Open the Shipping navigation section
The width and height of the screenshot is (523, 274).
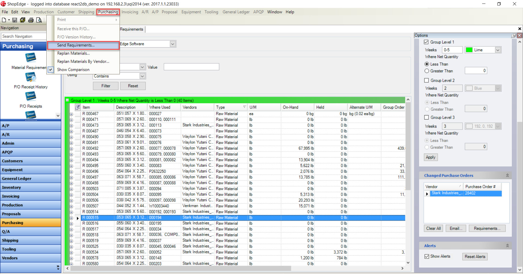[x=31, y=240]
